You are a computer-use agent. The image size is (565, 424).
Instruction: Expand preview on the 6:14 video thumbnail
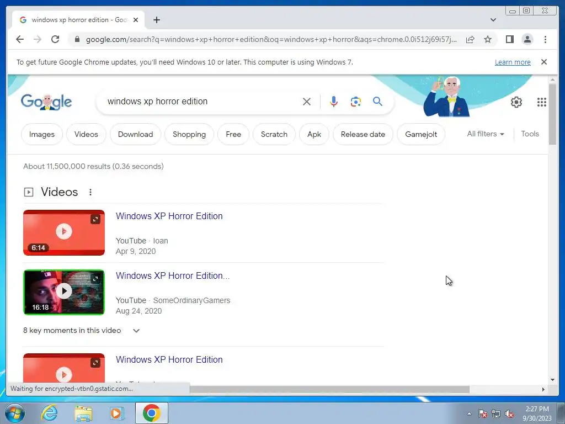95,219
